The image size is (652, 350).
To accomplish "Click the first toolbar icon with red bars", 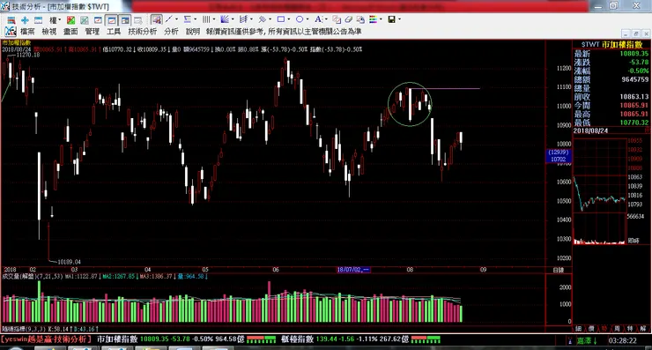I will click(11, 19).
